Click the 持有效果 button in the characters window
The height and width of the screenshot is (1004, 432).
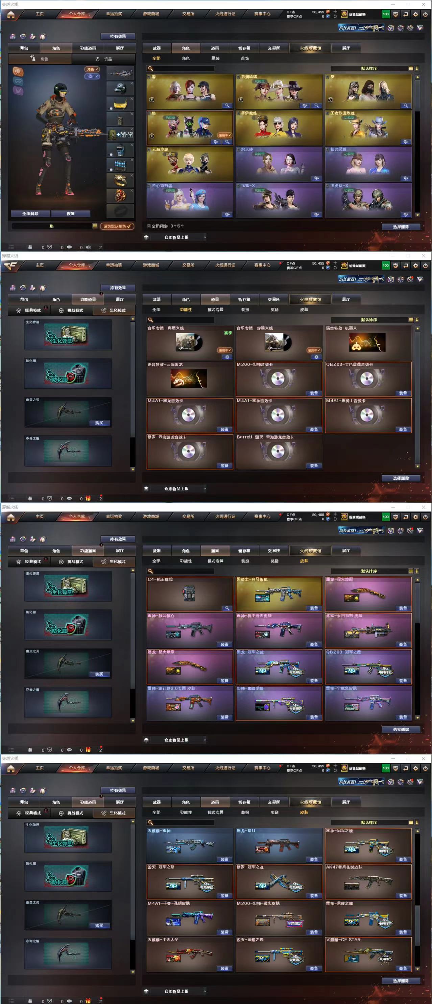pos(118,36)
